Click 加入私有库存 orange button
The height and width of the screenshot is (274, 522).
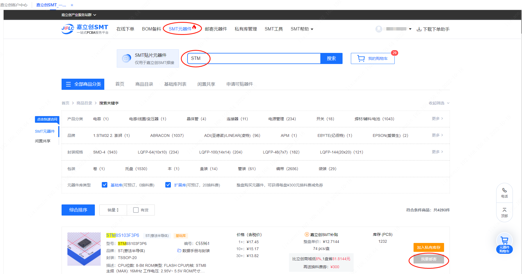[429, 247]
